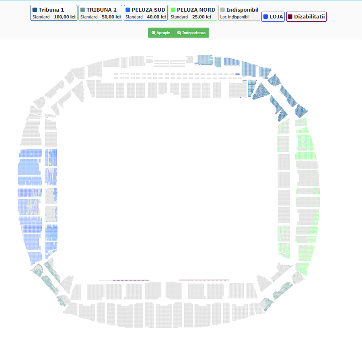This screenshot has height=347, width=362.
Task: Select the Tribuna 1 legend title
Action: (51, 10)
